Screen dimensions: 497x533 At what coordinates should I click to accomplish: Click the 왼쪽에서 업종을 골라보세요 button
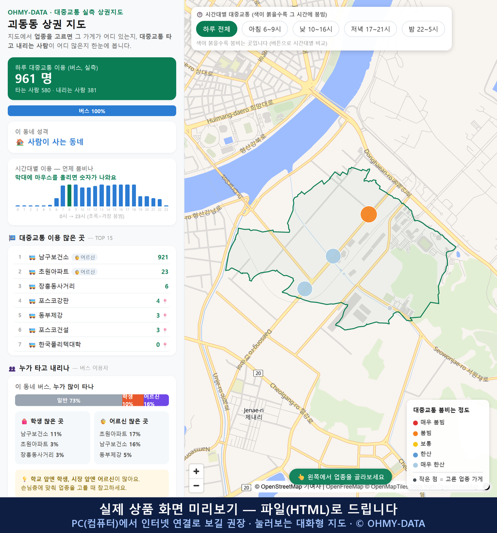point(341,477)
